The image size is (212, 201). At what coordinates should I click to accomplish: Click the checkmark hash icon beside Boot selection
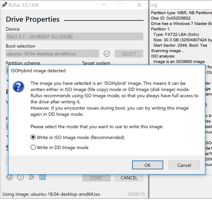pyautogui.click(x=107, y=54)
